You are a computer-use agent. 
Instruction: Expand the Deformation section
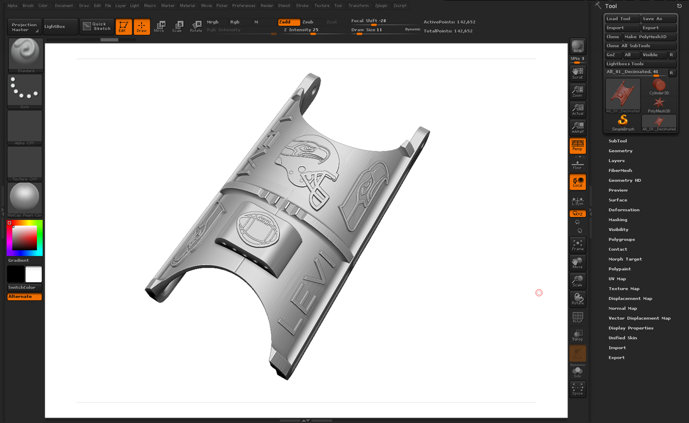click(624, 210)
